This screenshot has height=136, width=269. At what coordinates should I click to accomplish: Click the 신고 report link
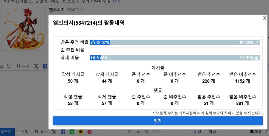click(x=199, y=132)
